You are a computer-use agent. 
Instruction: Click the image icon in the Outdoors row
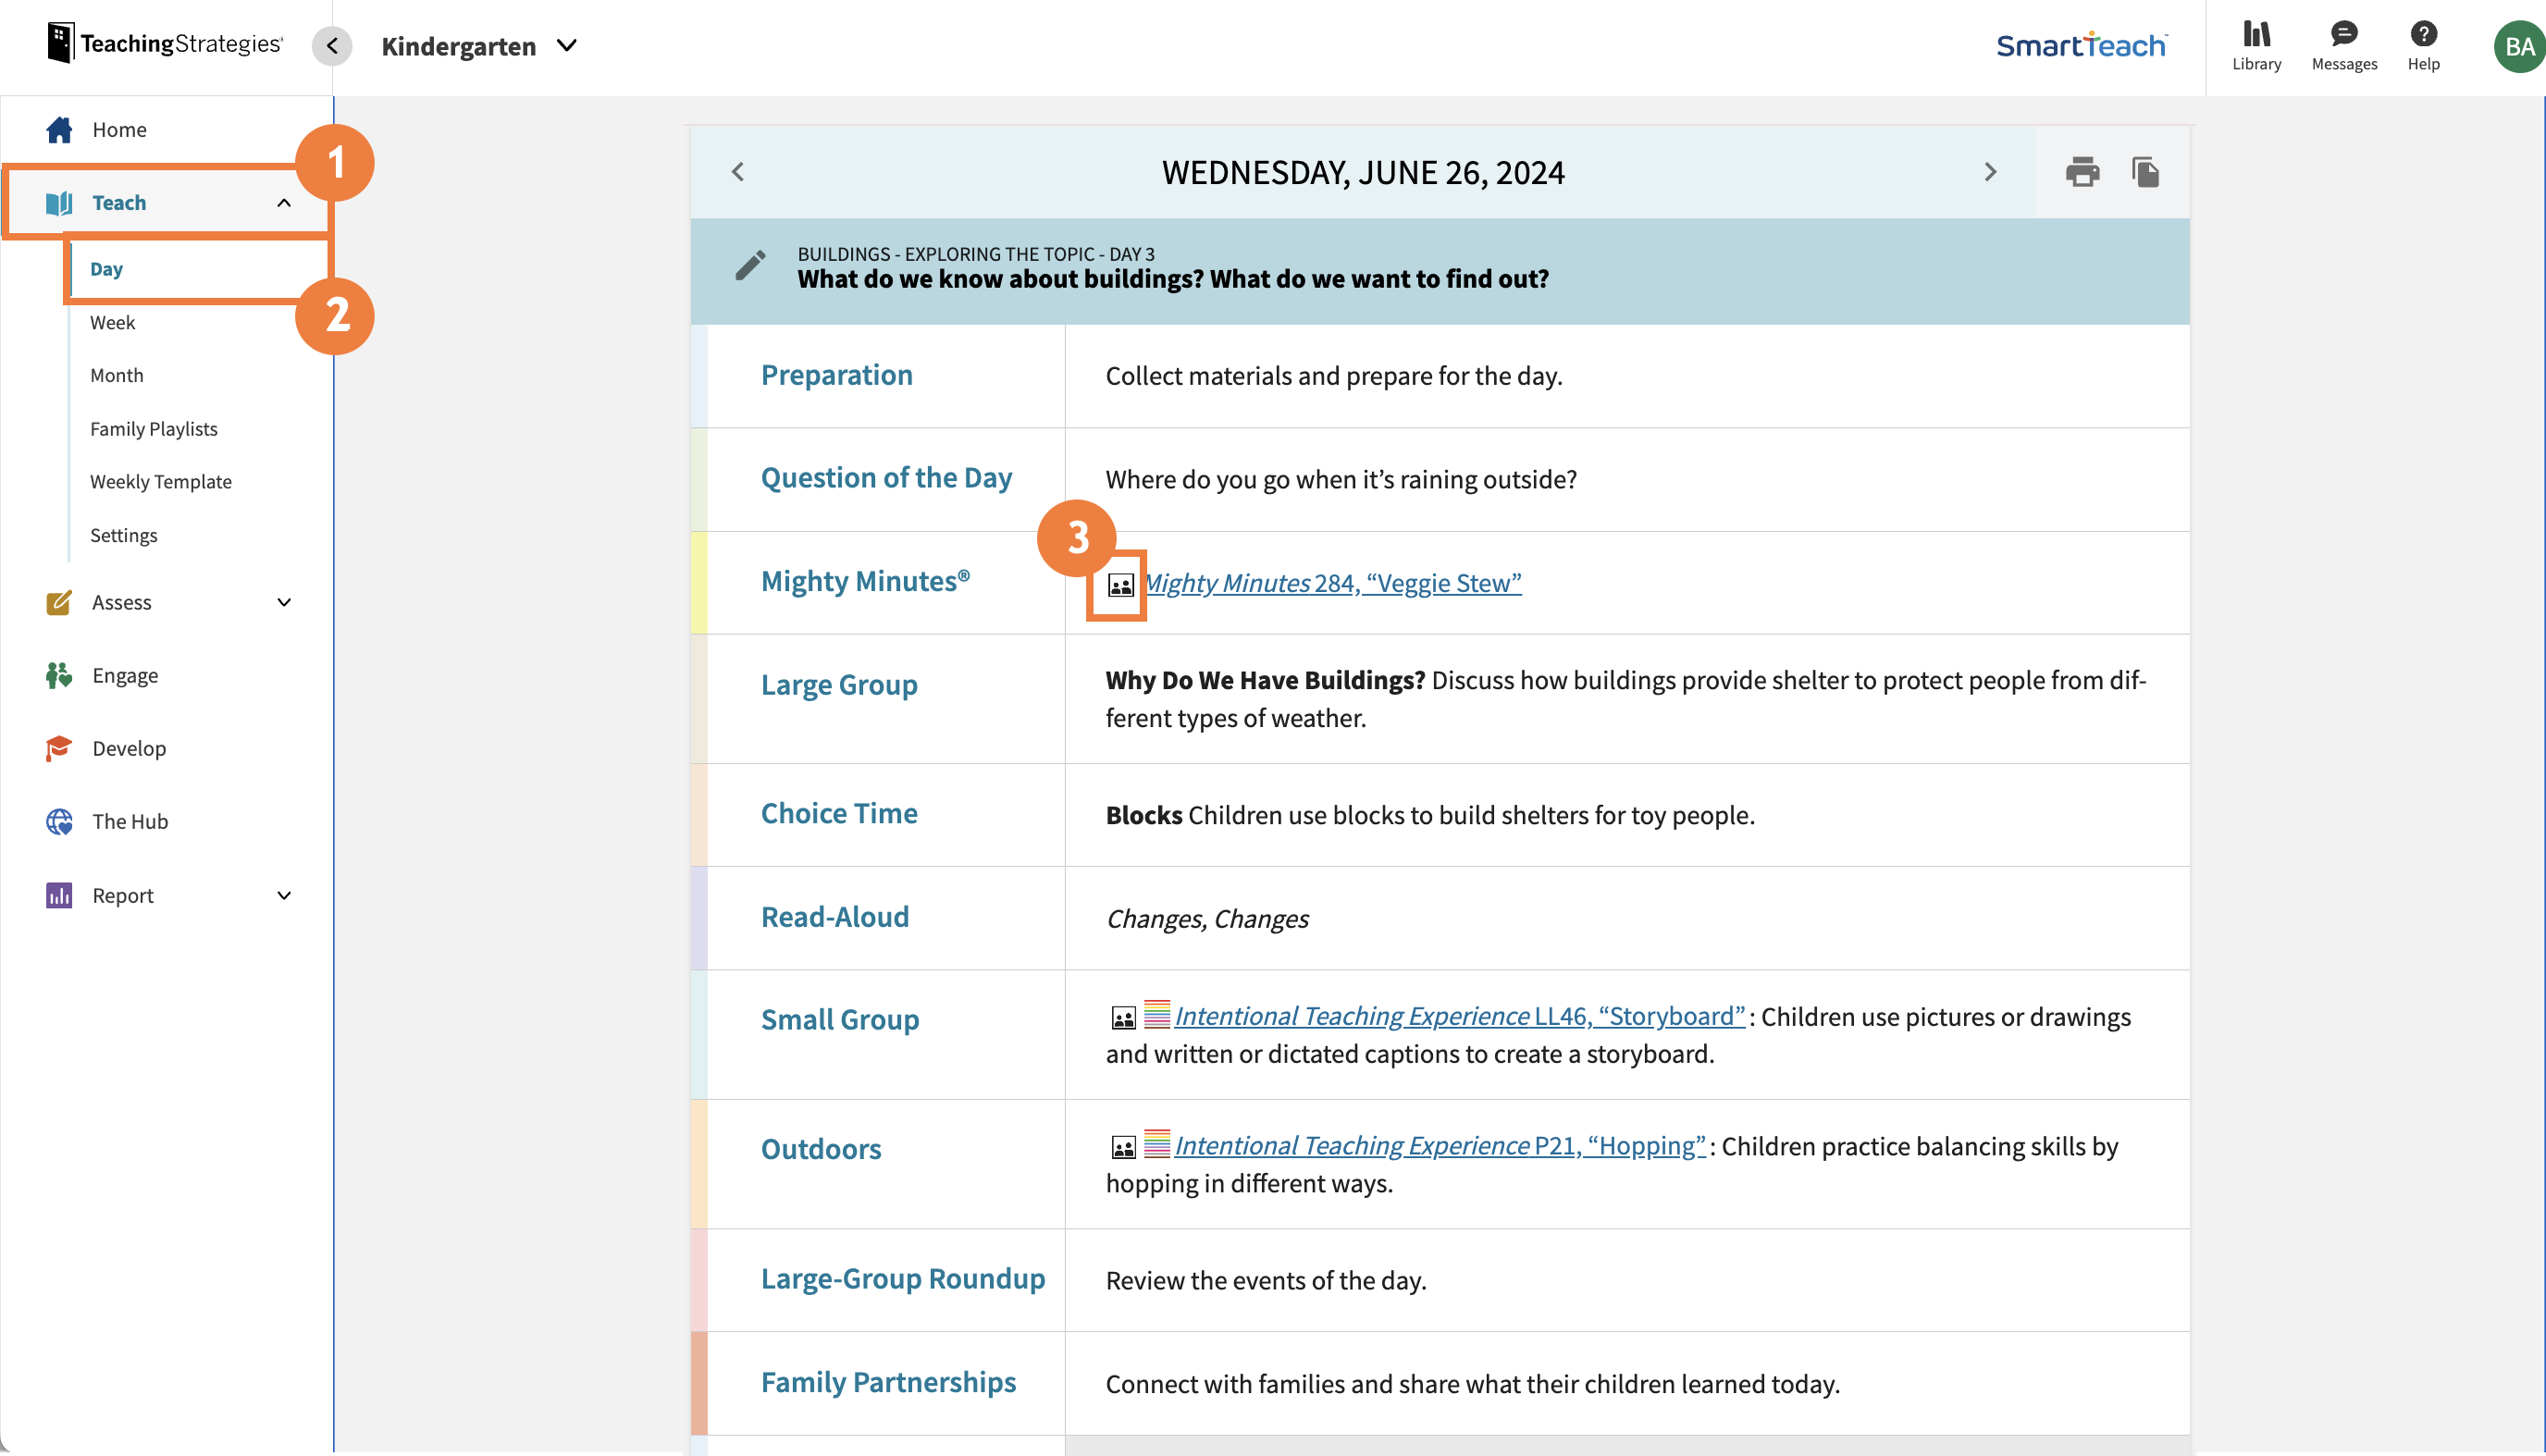point(1123,1147)
